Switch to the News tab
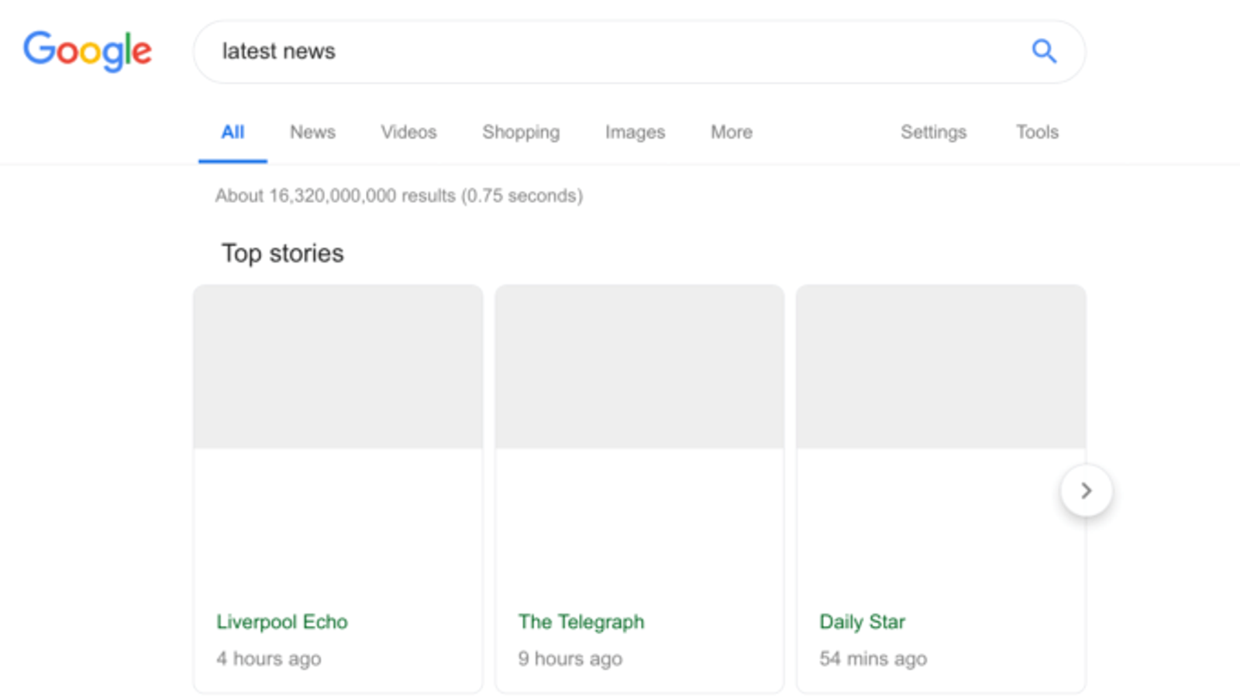 point(312,132)
